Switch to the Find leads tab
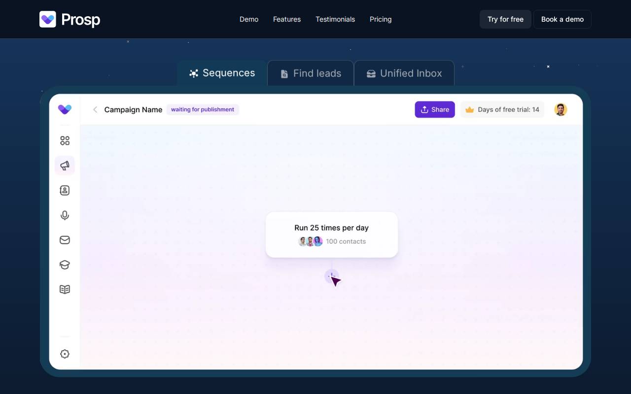The width and height of the screenshot is (631, 394). pos(311,73)
